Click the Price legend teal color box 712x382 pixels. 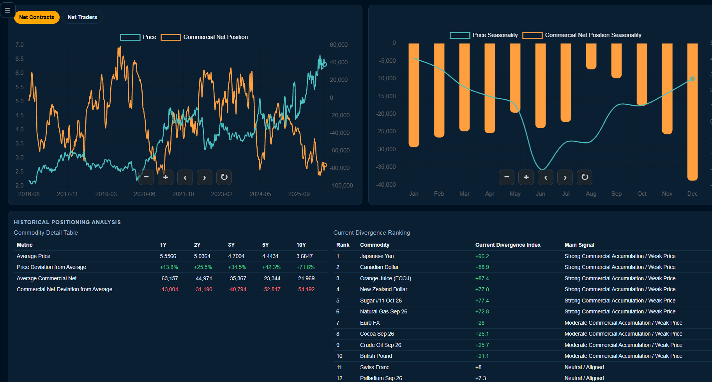pos(130,37)
